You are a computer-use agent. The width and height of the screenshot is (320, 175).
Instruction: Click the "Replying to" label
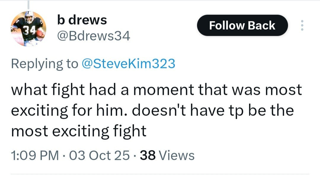tap(44, 64)
